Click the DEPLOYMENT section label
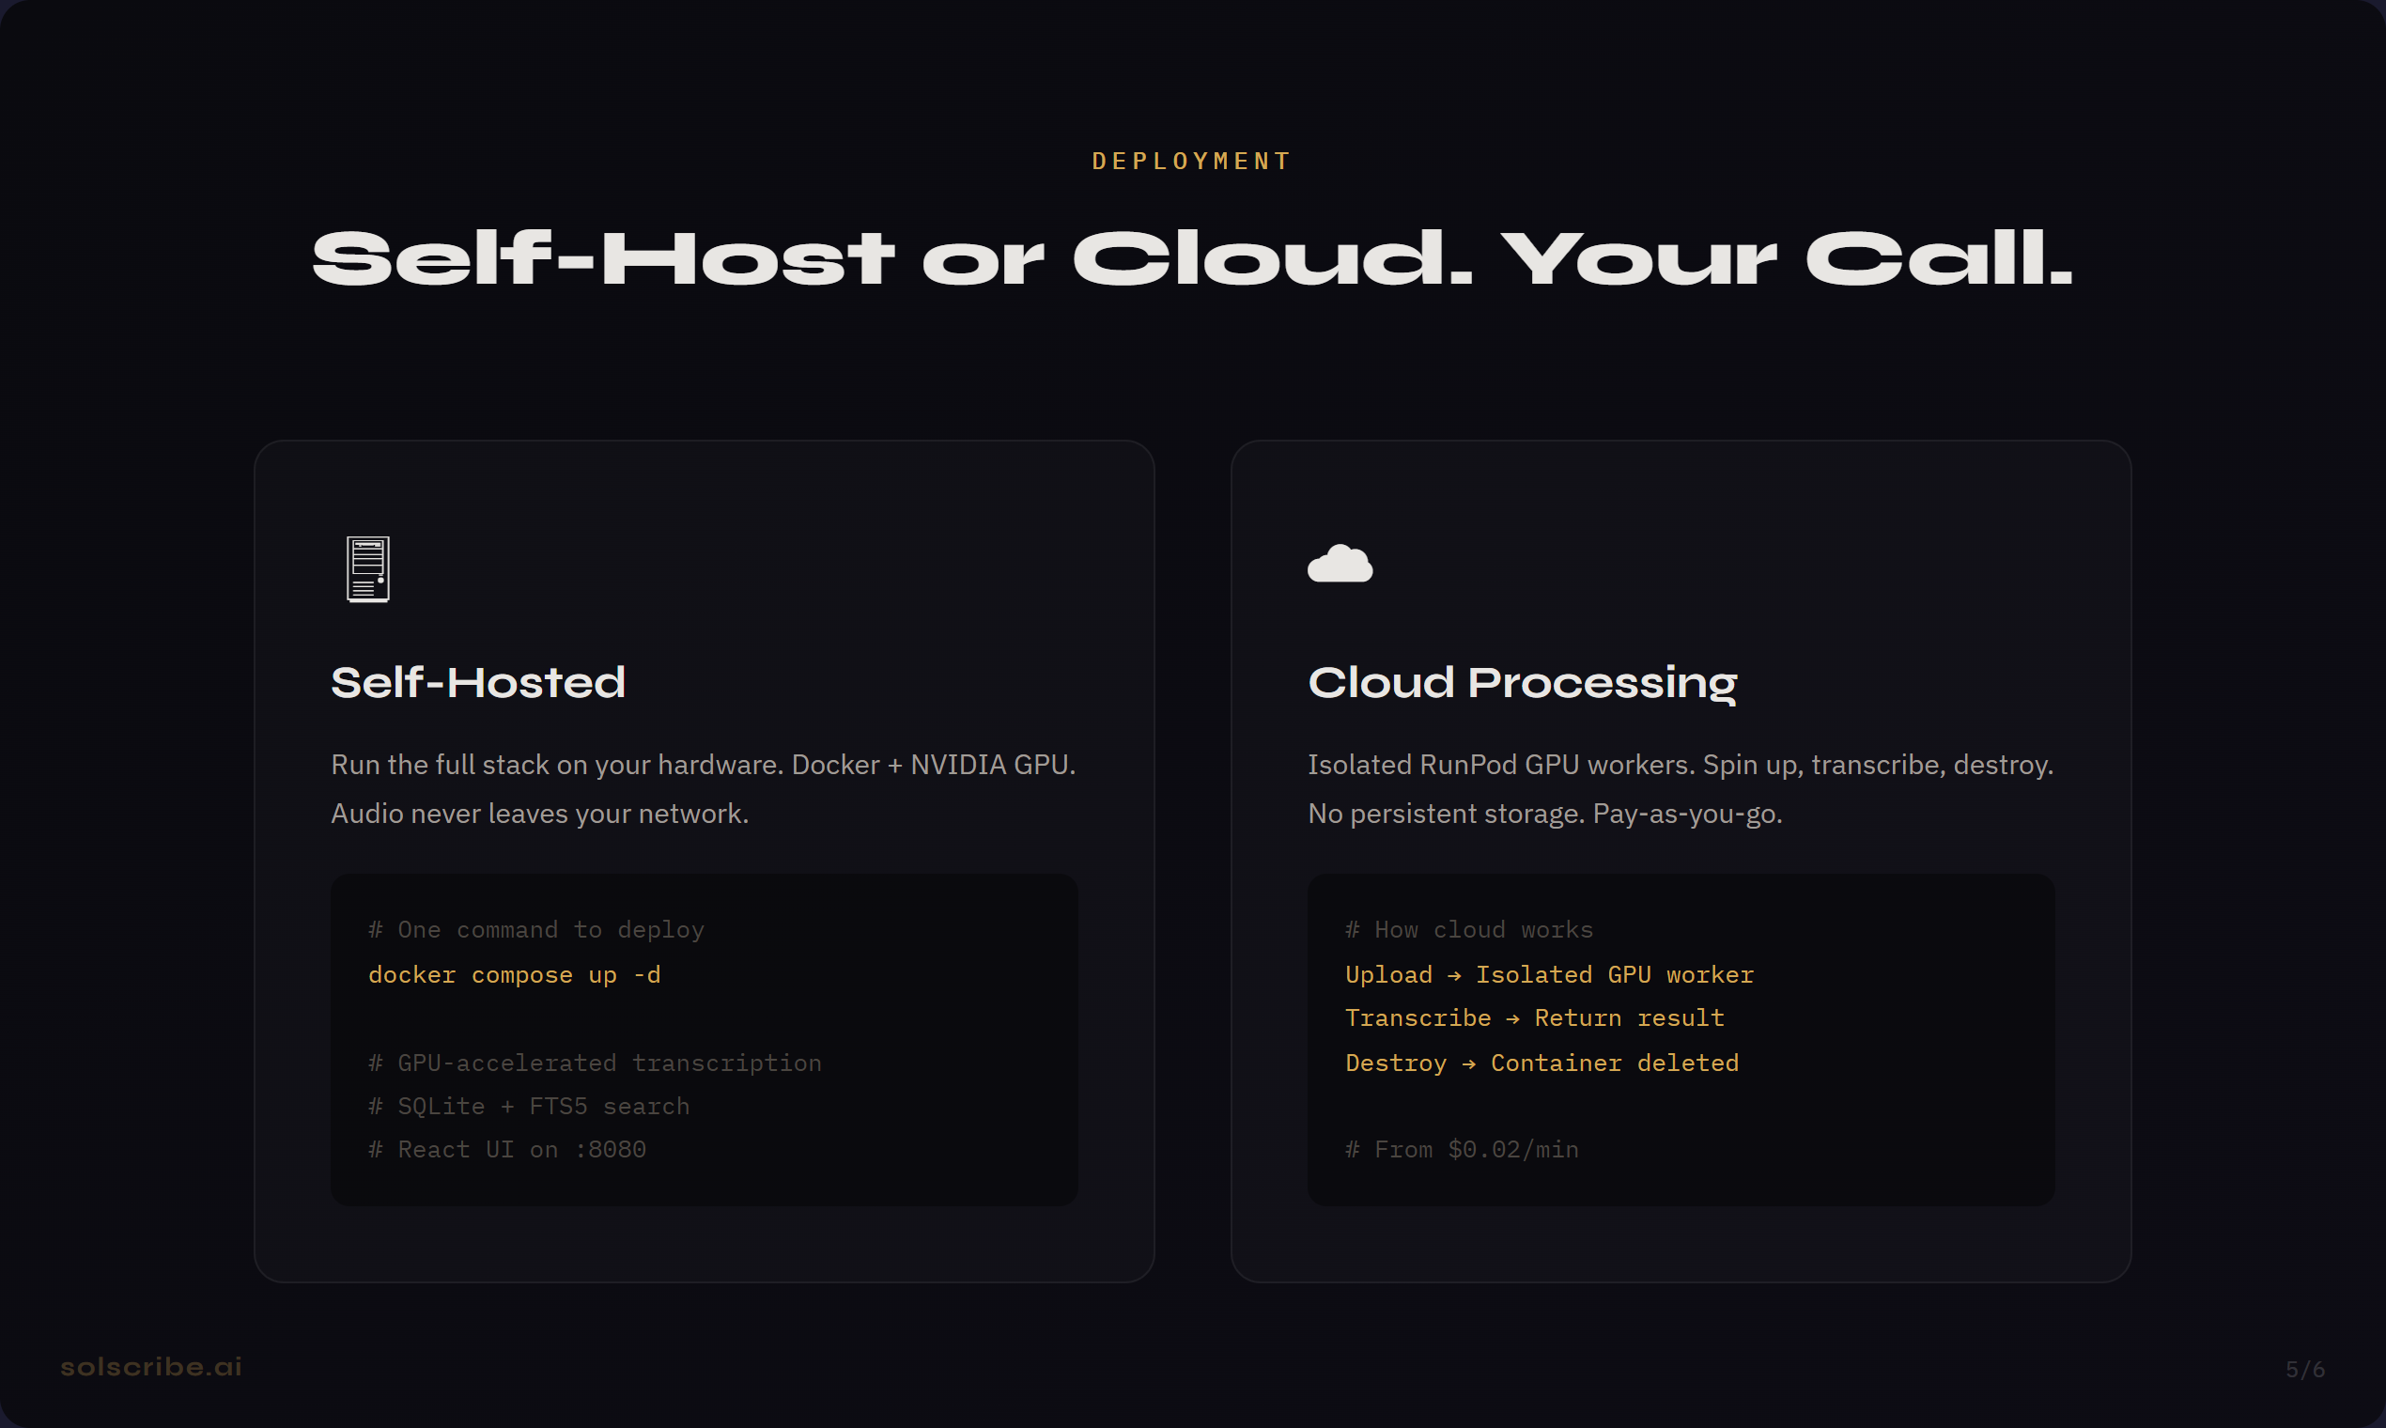The image size is (2386, 1428). [1191, 161]
